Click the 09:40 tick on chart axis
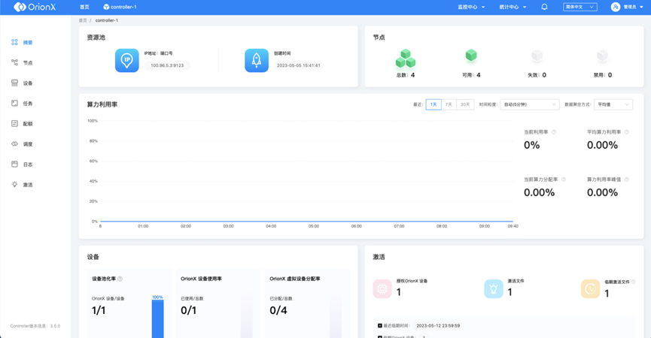Screen dimensions: 651x338 513,226
